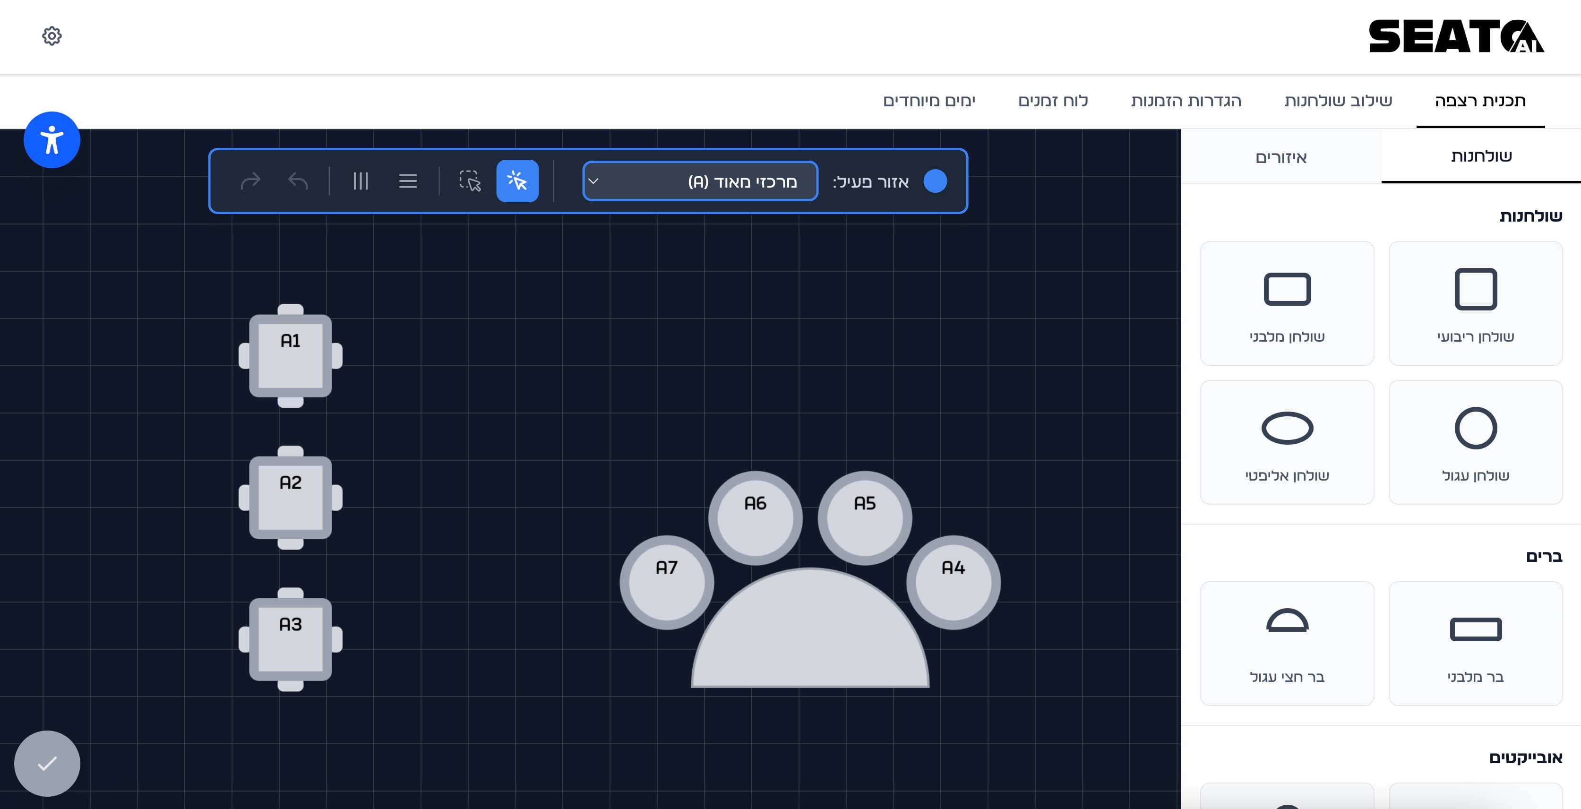Select table A1 on the canvas
Screen dimensions: 1581x809
[290, 356]
